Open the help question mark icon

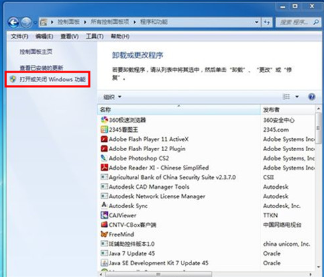point(311,97)
